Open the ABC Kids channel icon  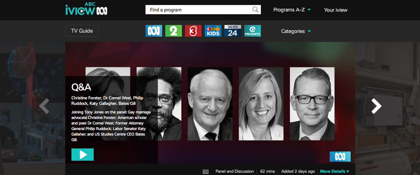click(x=213, y=31)
